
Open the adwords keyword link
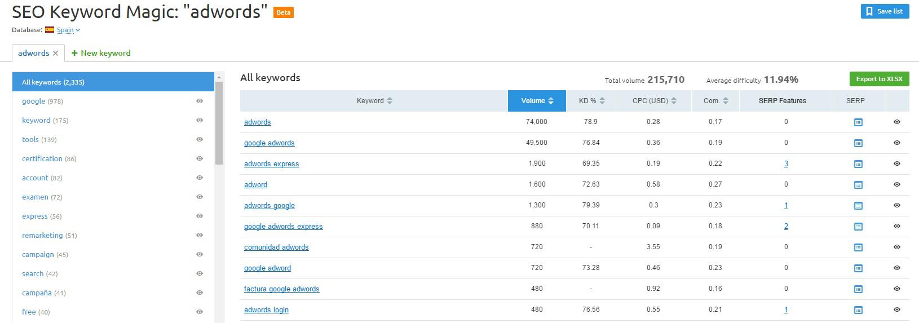pyautogui.click(x=257, y=122)
